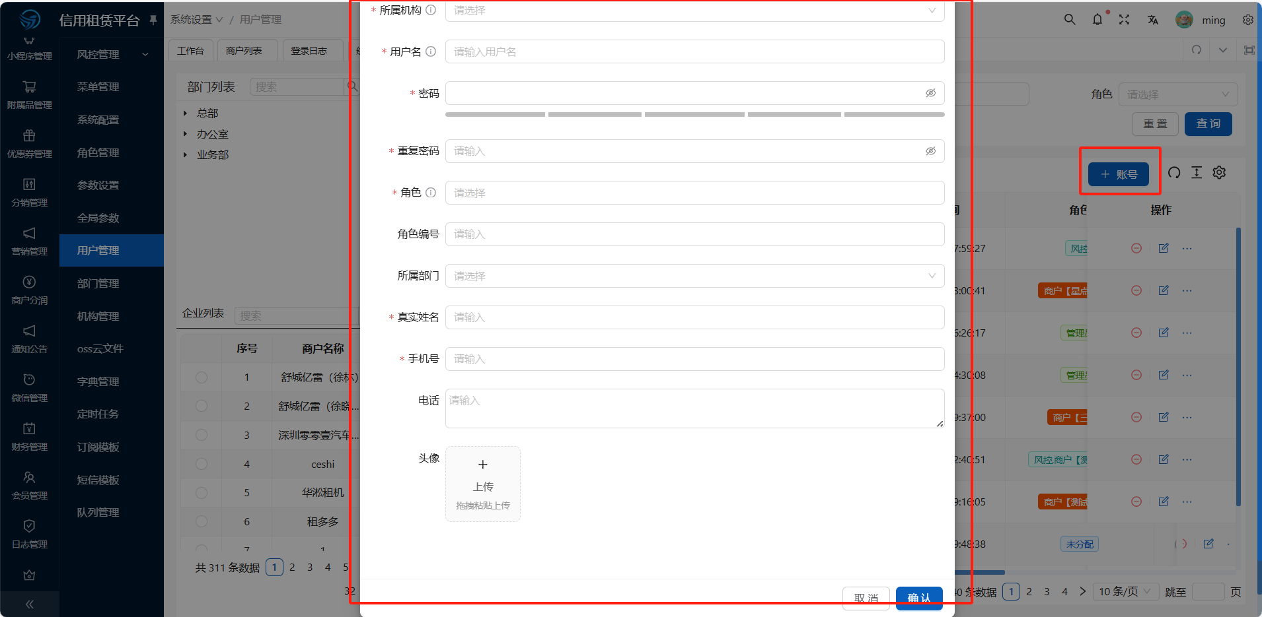The image size is (1262, 617).
Task: Click the 手机号 input field
Action: [695, 359]
